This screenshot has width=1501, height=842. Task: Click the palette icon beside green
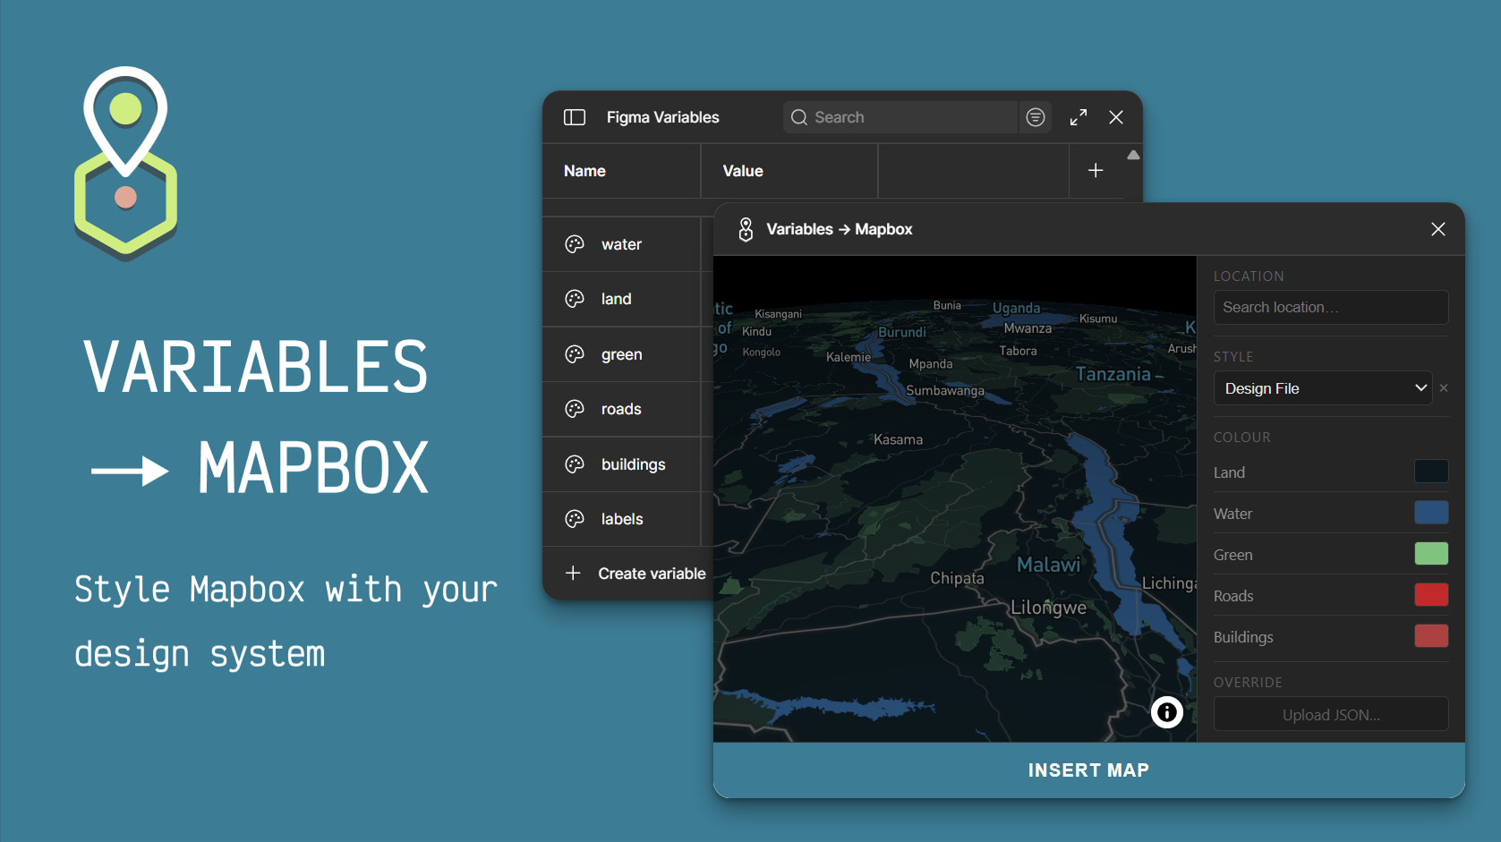[x=575, y=354]
